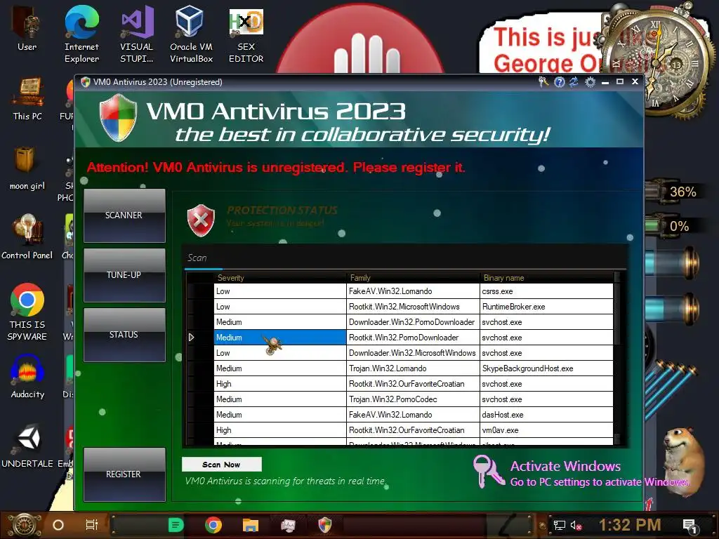Launch the THIS IS SPYWARE Chrome icon
719x539 pixels.
[27, 312]
